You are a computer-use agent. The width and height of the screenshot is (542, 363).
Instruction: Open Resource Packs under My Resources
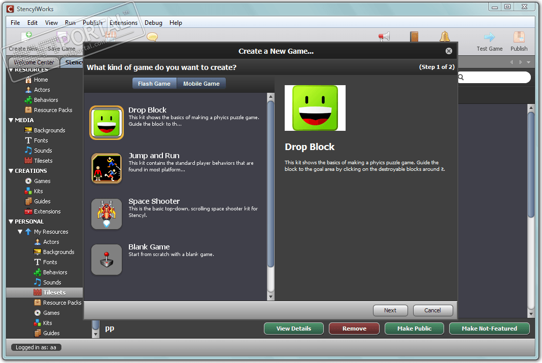click(62, 303)
